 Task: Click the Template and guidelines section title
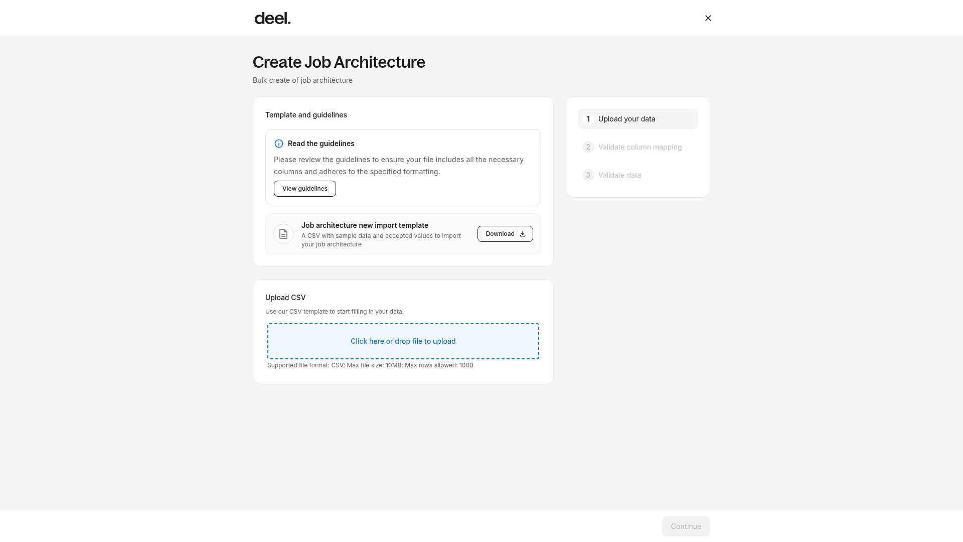306,115
